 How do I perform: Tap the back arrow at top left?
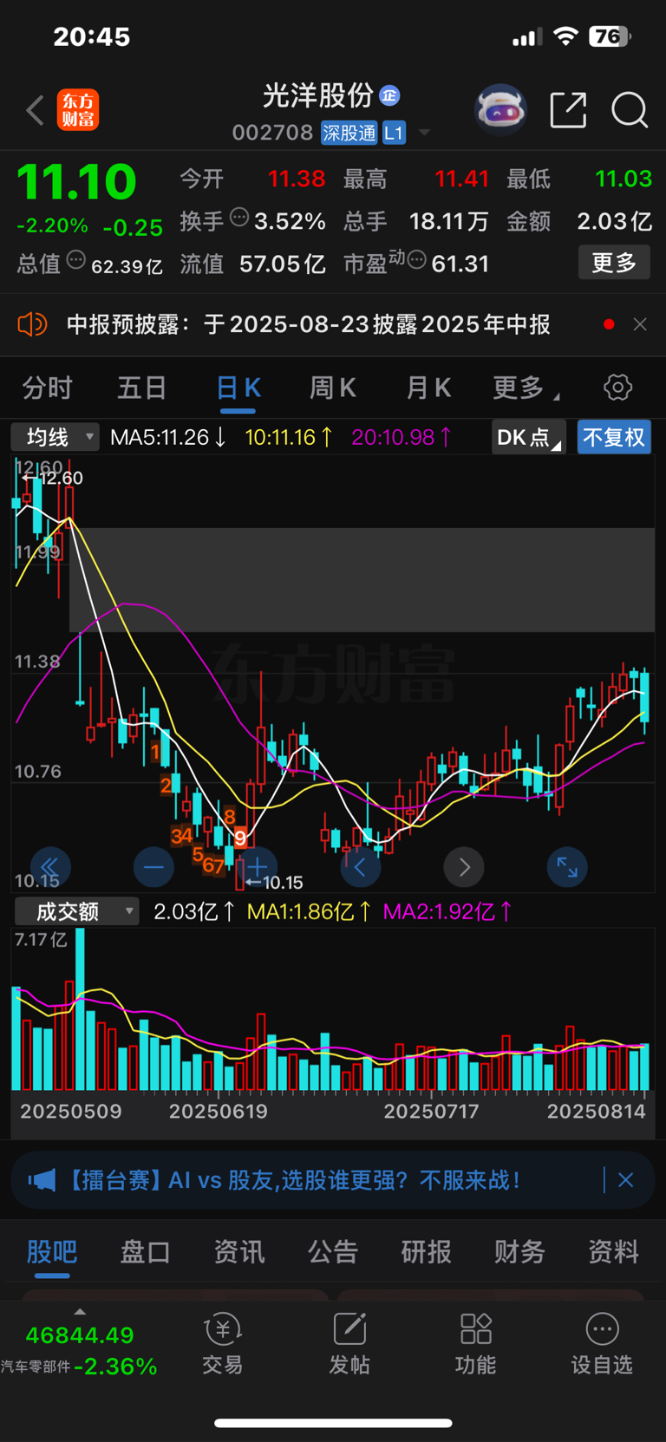click(35, 111)
